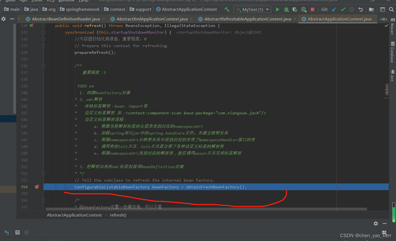Run with coverage shield icon
This screenshot has width=396, height=241.
tap(295, 9)
